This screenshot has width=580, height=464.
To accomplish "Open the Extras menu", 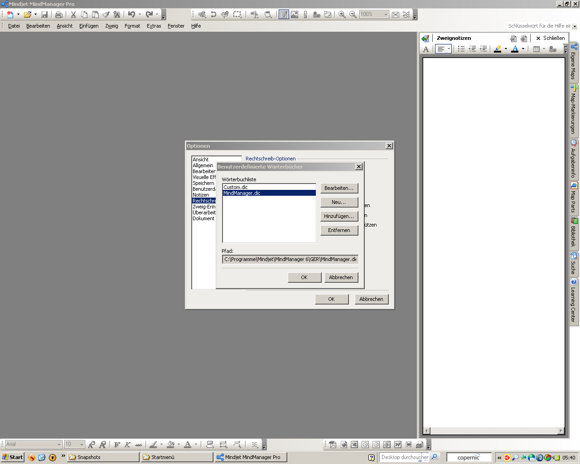I will pos(154,26).
